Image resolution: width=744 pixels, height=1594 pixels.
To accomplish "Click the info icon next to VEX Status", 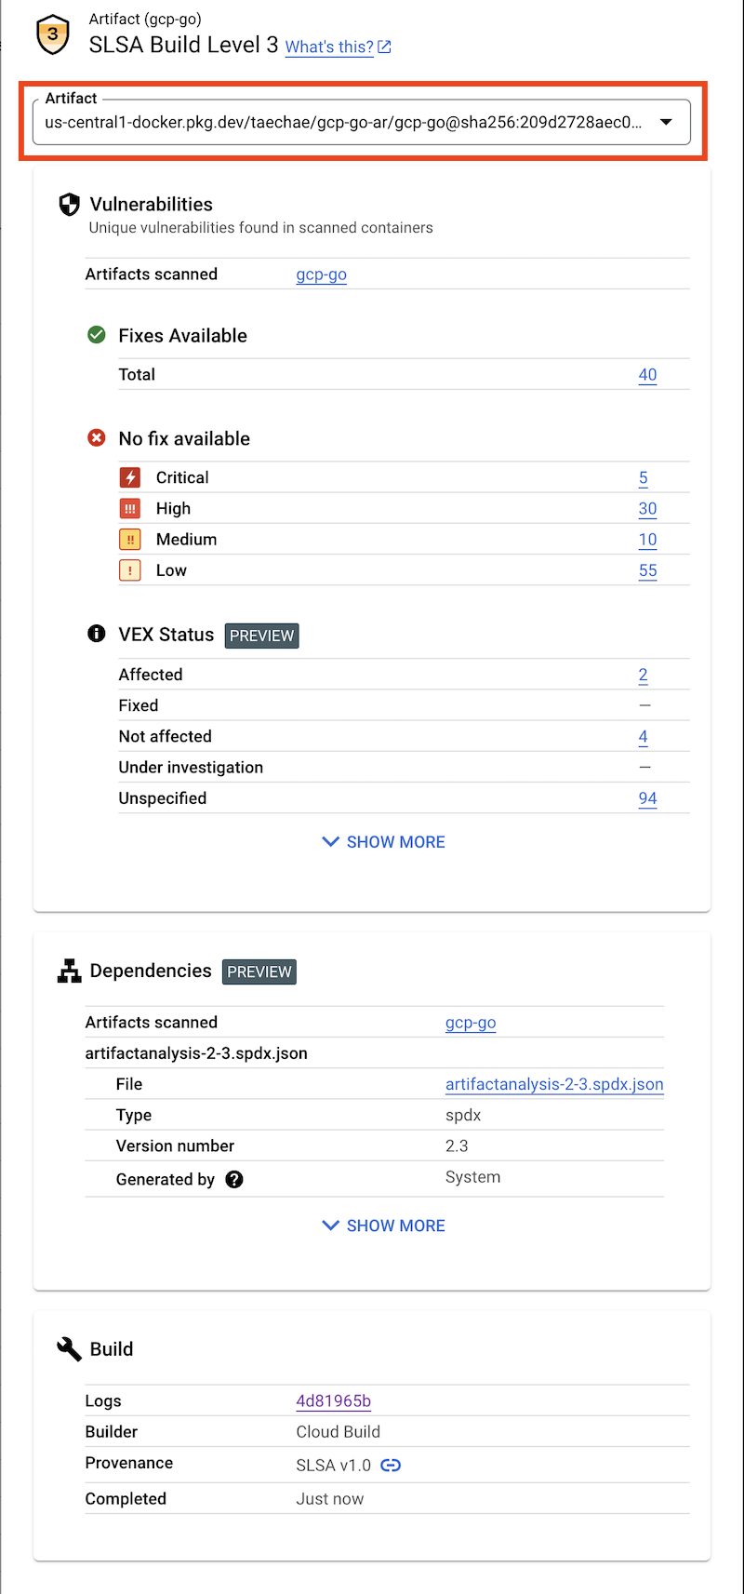I will tap(96, 634).
